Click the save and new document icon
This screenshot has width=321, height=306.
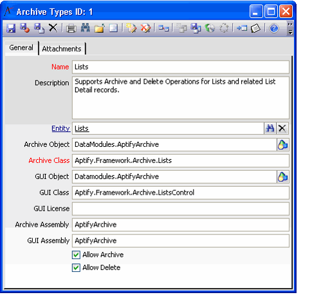[39, 28]
